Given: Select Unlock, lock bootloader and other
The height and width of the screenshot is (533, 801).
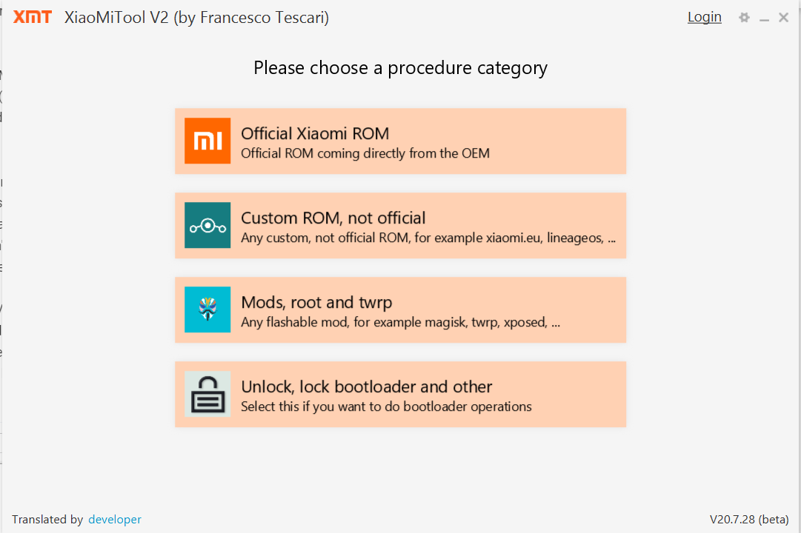Looking at the screenshot, I should [x=367, y=387].
